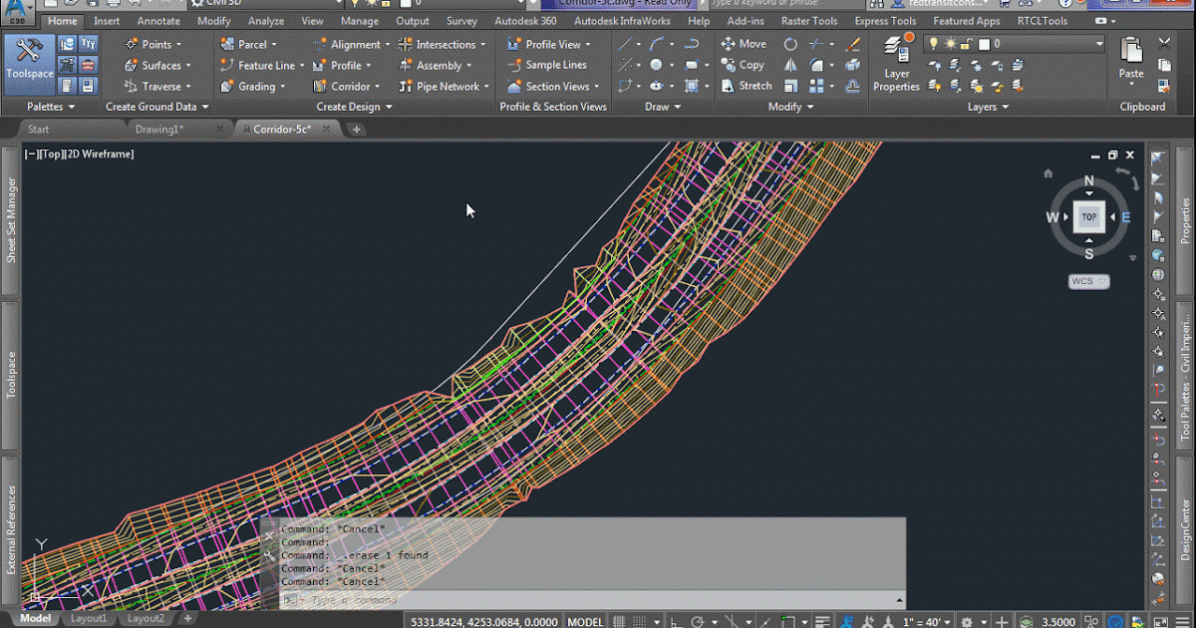This screenshot has width=1196, height=628.
Task: Switch to the Layout1 tab
Action: point(90,618)
